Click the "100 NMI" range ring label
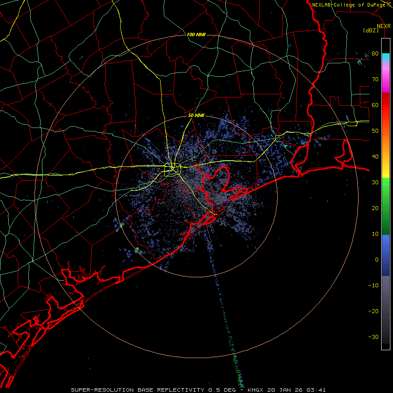This screenshot has height=393, width=393. click(196, 34)
